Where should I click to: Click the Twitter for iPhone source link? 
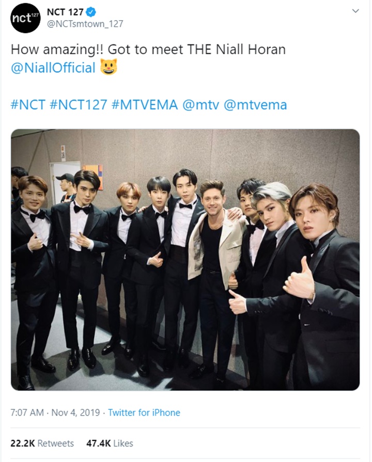[145, 412]
